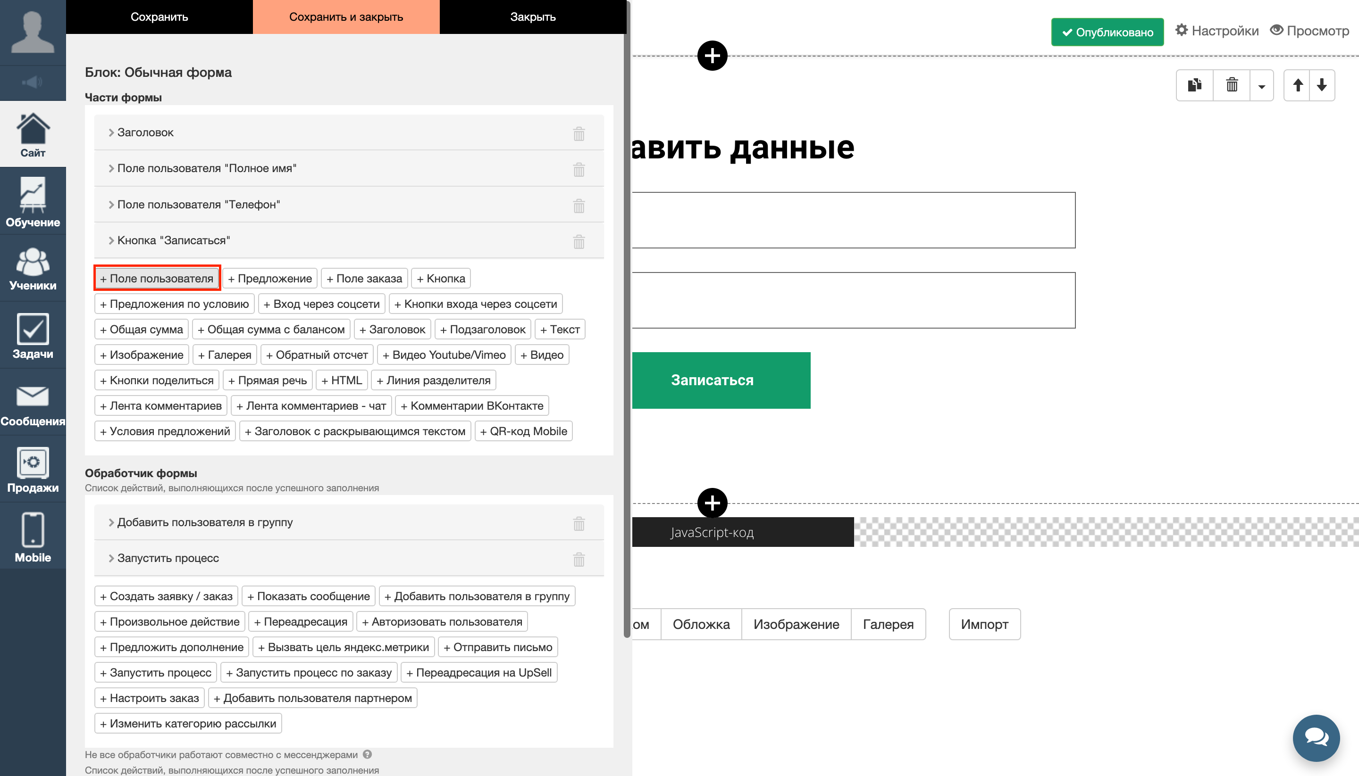
Task: Add + Линия разделителя element
Action: [x=433, y=380]
